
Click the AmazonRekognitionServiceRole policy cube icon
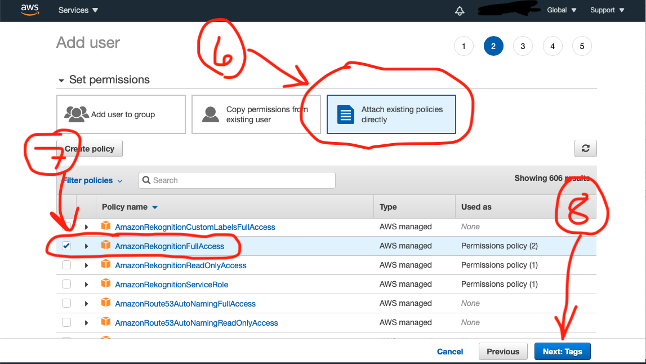106,283
